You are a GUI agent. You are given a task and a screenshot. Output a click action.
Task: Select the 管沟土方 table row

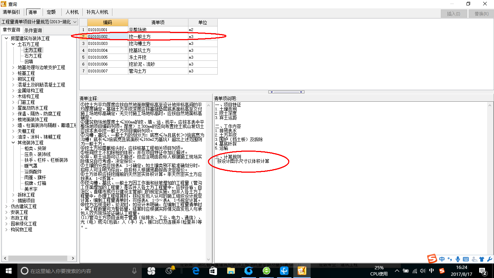149,71
